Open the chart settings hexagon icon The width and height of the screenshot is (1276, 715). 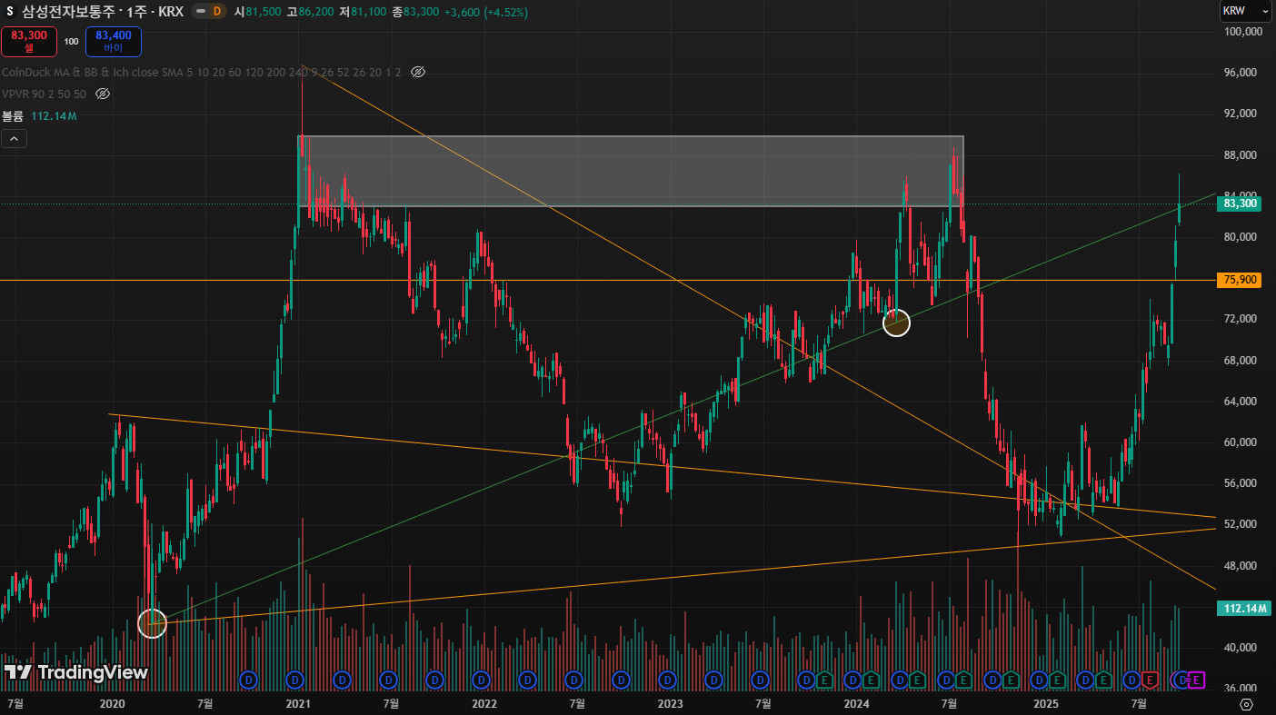coord(1246,704)
